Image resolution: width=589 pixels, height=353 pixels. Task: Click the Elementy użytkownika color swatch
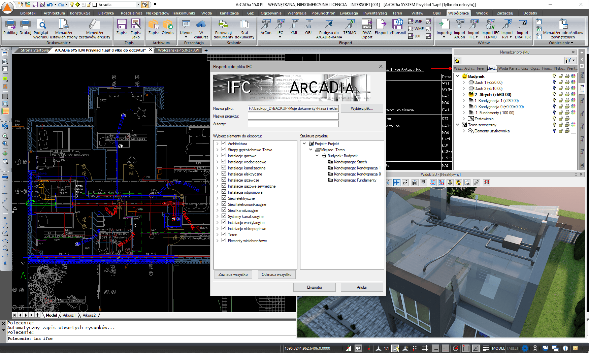click(574, 131)
